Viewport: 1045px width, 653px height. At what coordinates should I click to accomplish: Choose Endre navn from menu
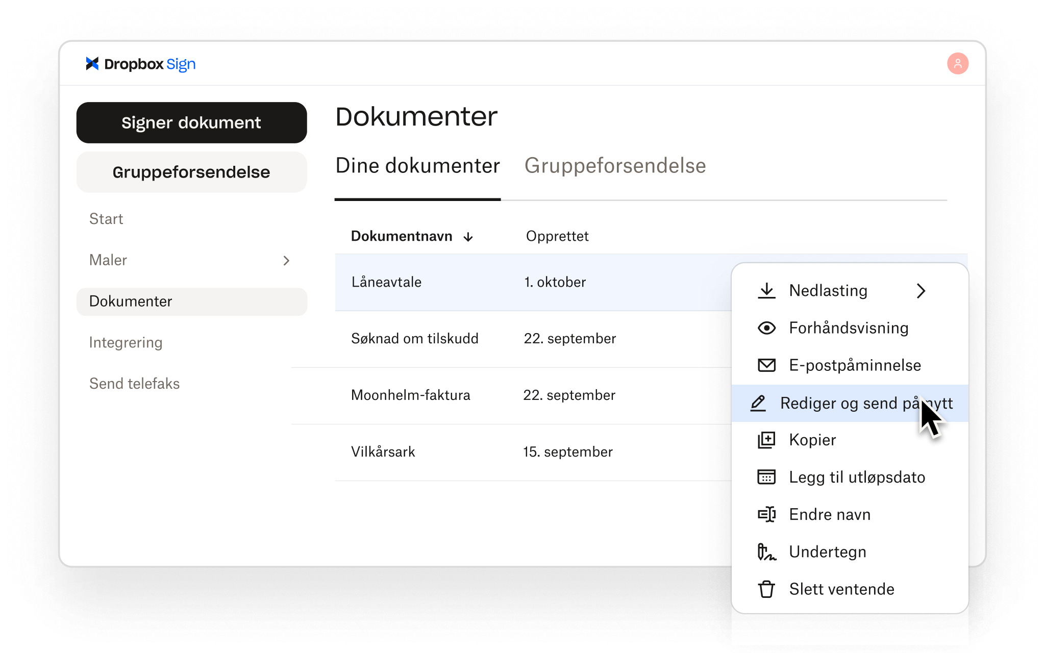pos(850,514)
